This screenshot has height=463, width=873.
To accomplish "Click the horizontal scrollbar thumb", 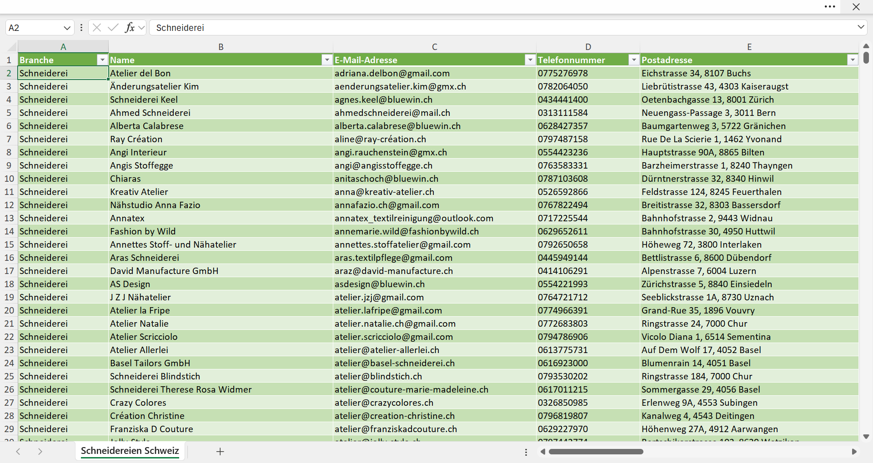I will [596, 452].
